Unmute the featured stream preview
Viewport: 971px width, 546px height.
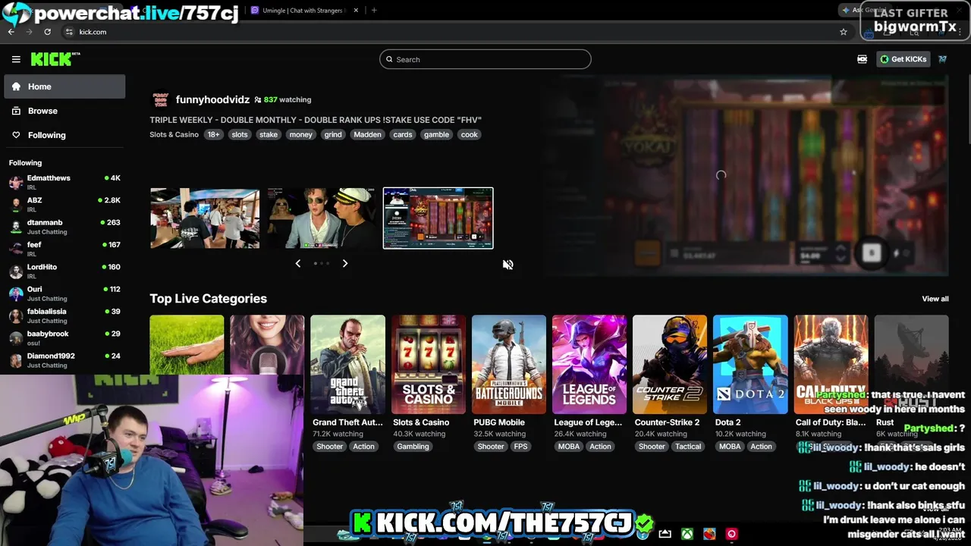pos(507,265)
